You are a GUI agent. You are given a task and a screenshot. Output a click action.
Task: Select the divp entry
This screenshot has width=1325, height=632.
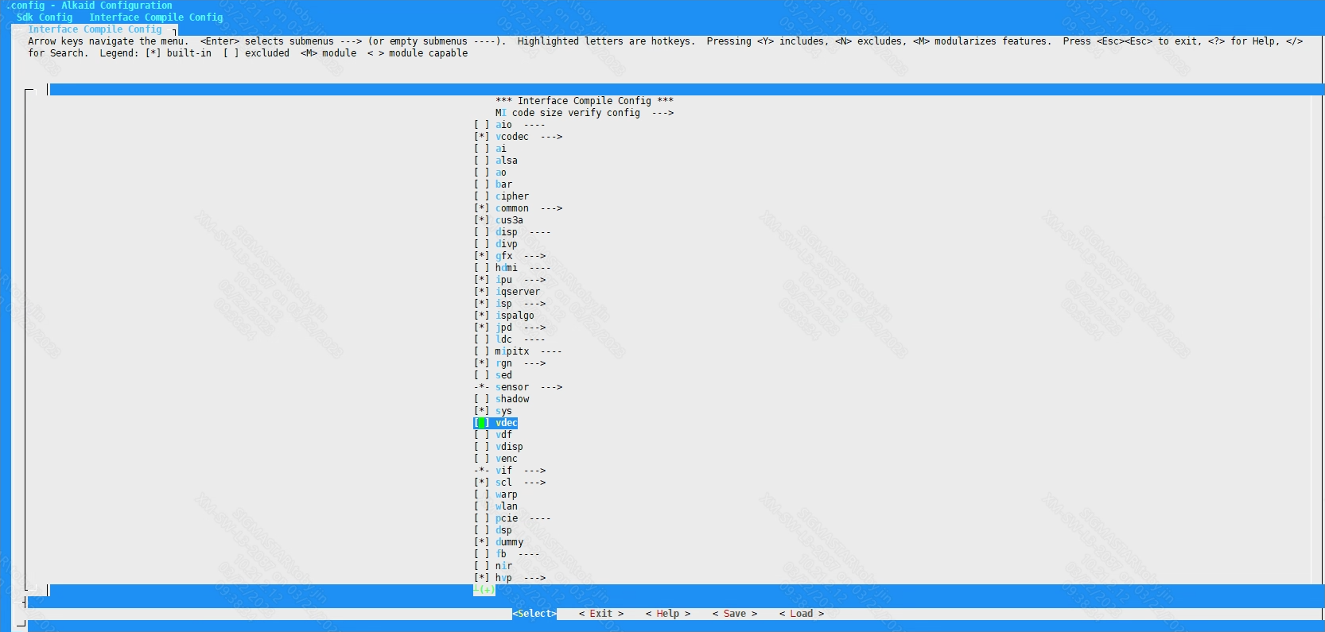click(x=507, y=244)
